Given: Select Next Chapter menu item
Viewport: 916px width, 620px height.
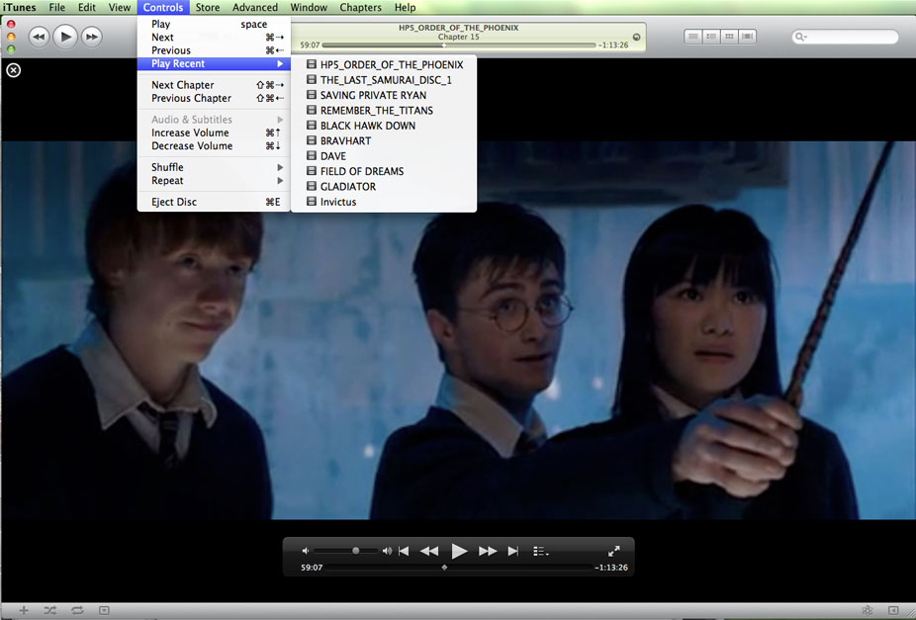Looking at the screenshot, I should coord(214,85).
